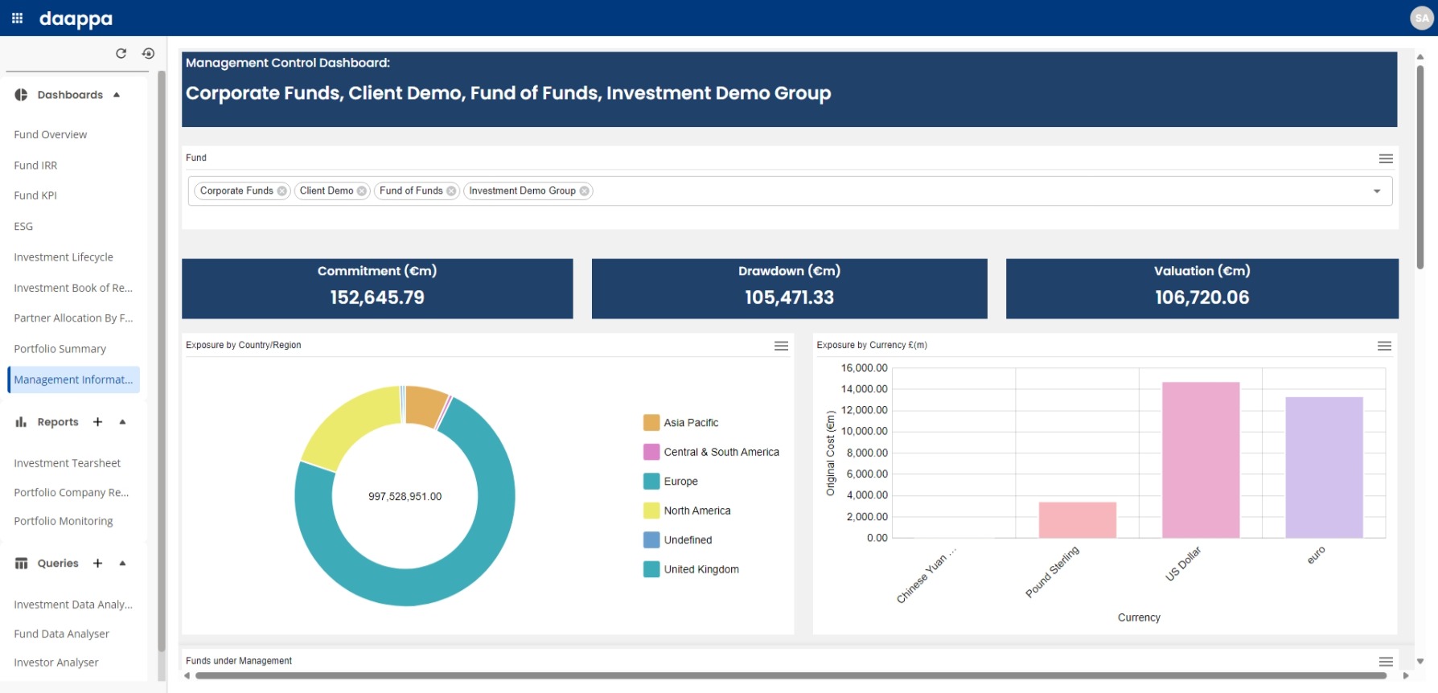Toggle United Kingdom legend swatch
Screen dimensions: 1438x693
(x=651, y=569)
